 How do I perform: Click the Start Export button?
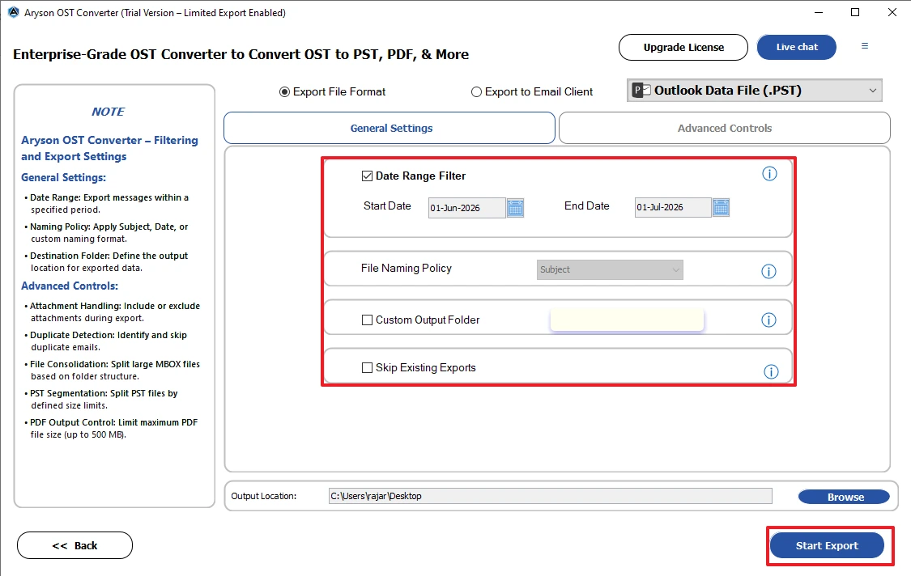tap(827, 545)
